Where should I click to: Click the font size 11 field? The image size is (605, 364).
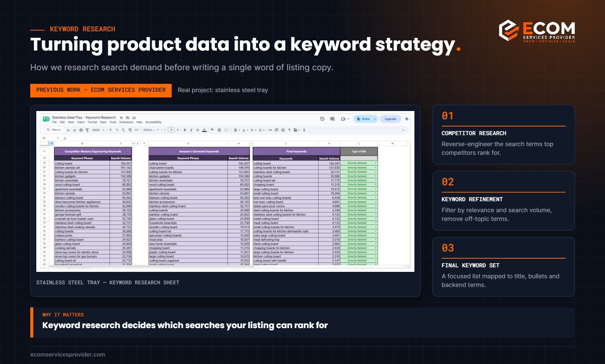[x=171, y=130]
